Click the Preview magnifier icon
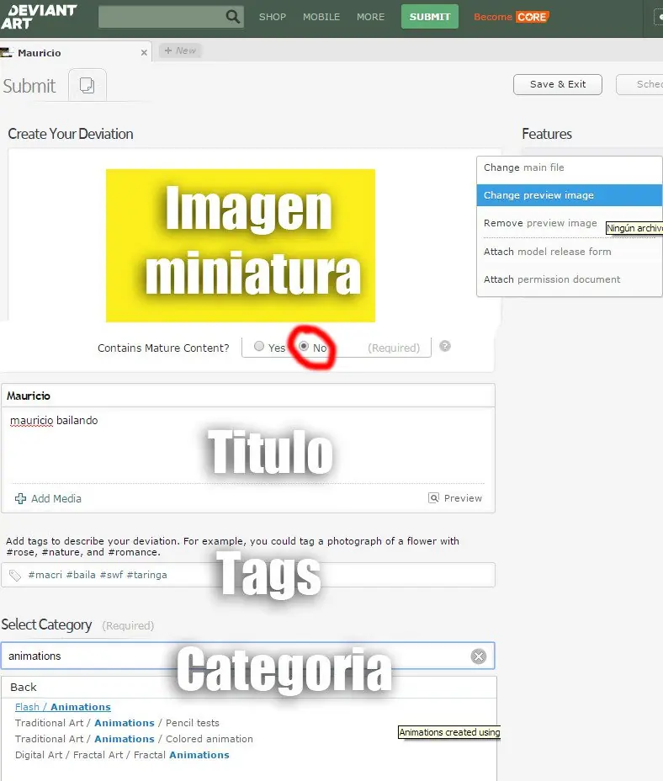This screenshot has width=663, height=781. coord(434,497)
